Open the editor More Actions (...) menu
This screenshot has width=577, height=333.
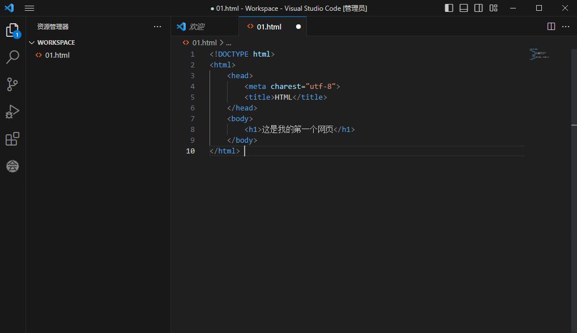coord(565,26)
